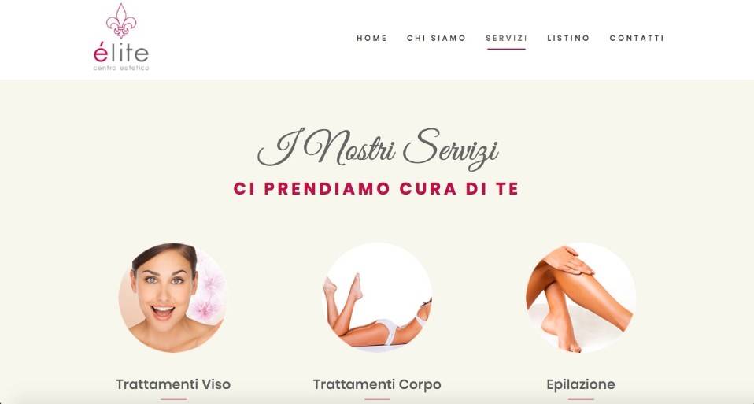Viewport: 754px width, 404px height.
Task: Click the Trattamenti Viso title
Action: [173, 384]
